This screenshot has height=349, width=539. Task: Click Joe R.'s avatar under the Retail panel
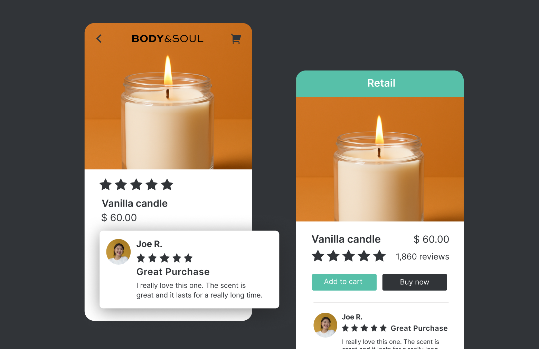tap(325, 325)
